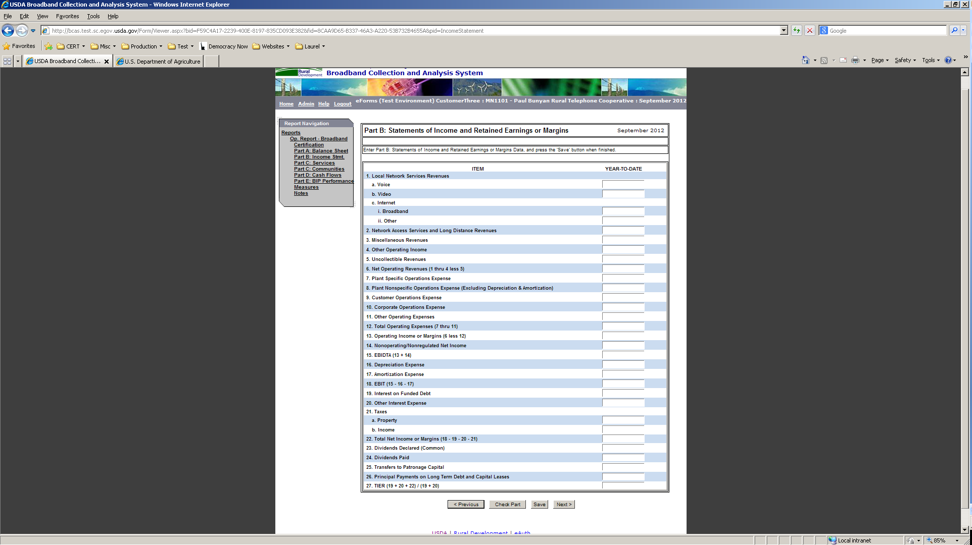The height and width of the screenshot is (545, 972).
Task: Click the blue Help question icon
Action: coord(948,61)
